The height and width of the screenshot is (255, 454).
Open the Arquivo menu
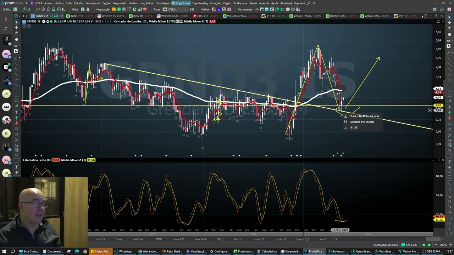point(49,3)
